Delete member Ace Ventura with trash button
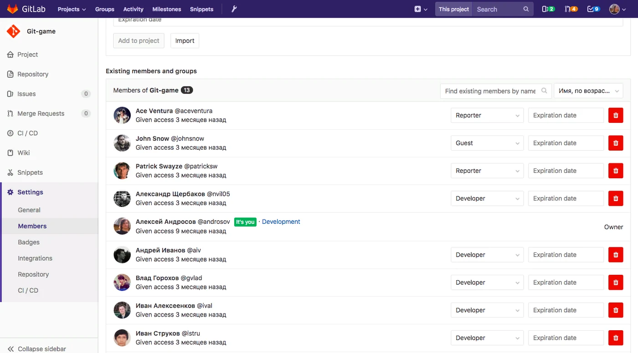 [616, 116]
